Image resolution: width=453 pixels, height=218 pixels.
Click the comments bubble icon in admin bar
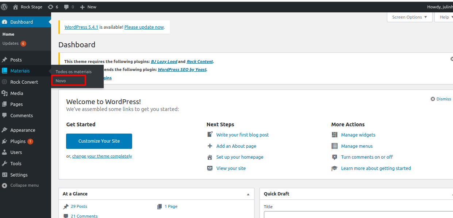point(66,7)
